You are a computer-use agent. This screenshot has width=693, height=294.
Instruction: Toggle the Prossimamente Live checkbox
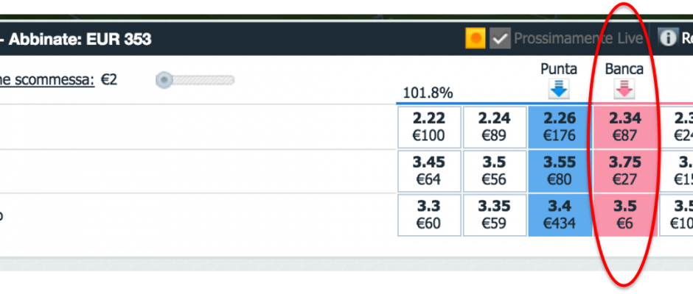[501, 38]
